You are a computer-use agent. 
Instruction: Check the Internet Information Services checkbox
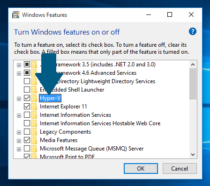[27, 115]
